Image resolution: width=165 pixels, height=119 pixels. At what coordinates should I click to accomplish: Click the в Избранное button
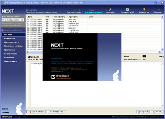(x=56, y=112)
